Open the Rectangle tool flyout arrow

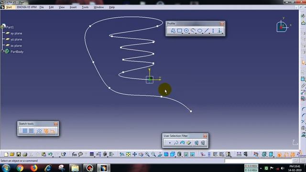point(182,33)
